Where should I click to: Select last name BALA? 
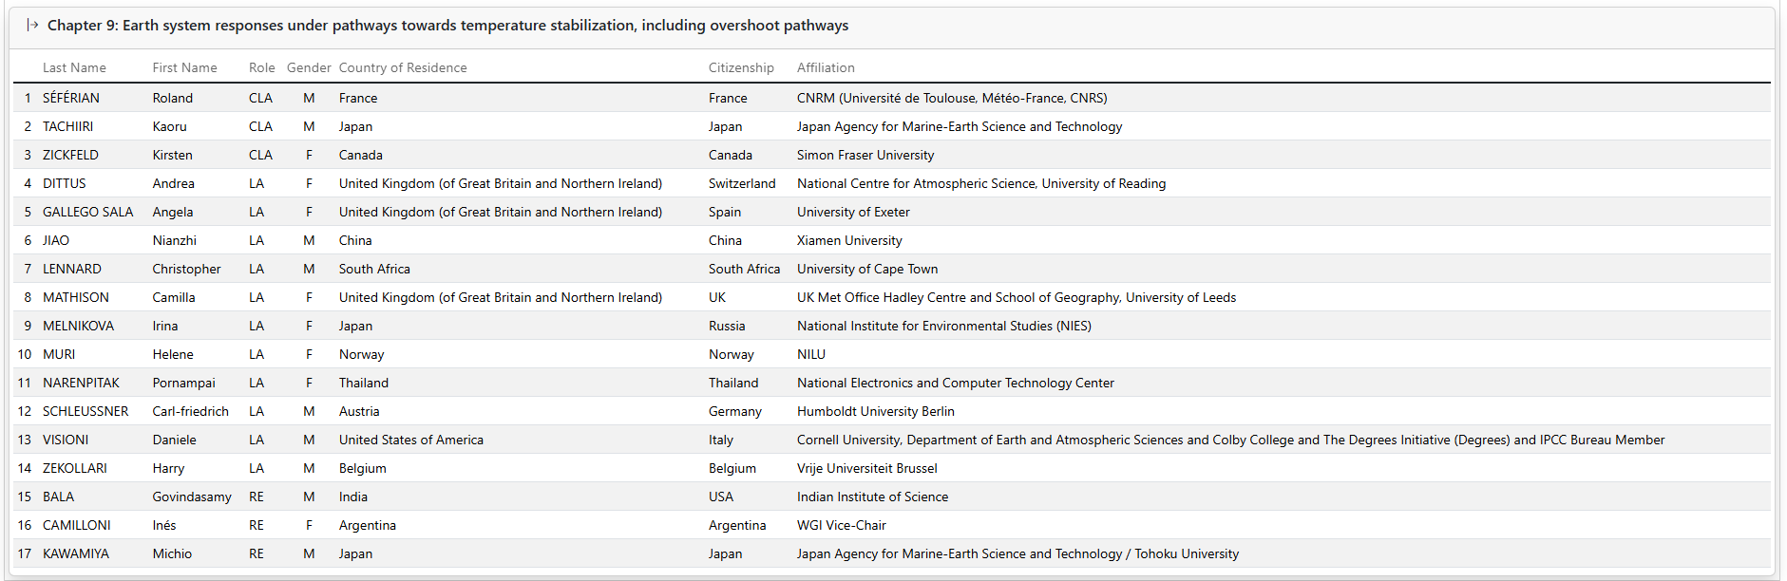58,497
